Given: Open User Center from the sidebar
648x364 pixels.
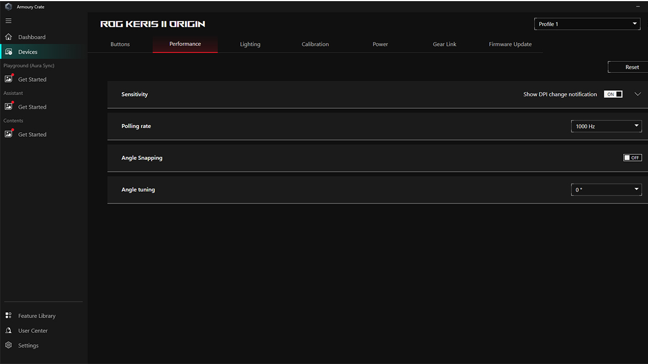Looking at the screenshot, I should click(x=33, y=331).
